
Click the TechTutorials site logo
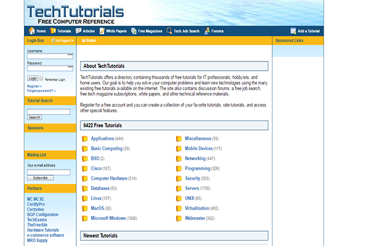[75, 15]
